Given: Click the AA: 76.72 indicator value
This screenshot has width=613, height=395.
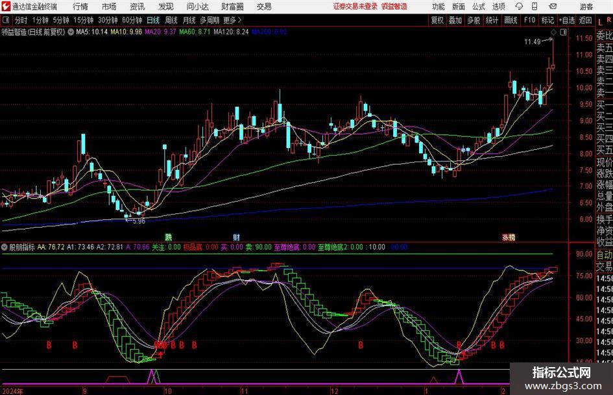Looking at the screenshot, I should pos(51,247).
